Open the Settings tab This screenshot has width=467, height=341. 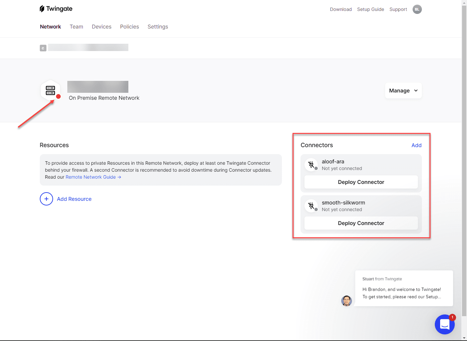[158, 27]
